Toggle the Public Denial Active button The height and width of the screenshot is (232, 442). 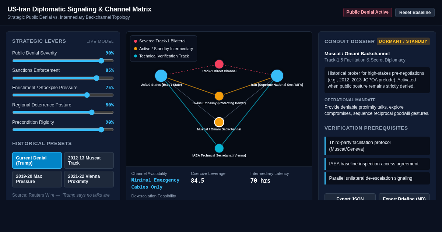coord(367,13)
